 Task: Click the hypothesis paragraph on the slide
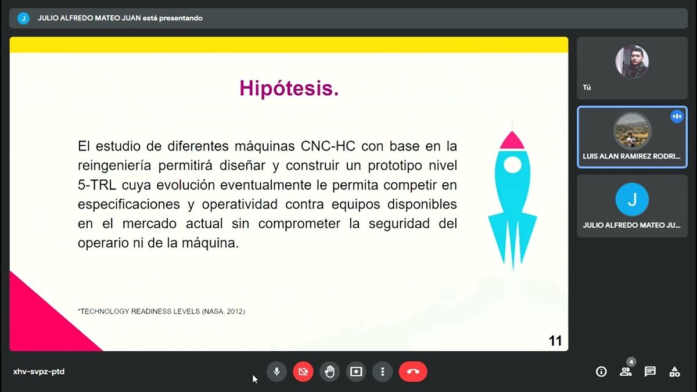pyautogui.click(x=267, y=194)
